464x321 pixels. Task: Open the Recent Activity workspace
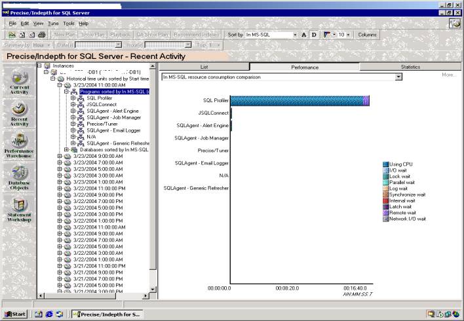20,113
